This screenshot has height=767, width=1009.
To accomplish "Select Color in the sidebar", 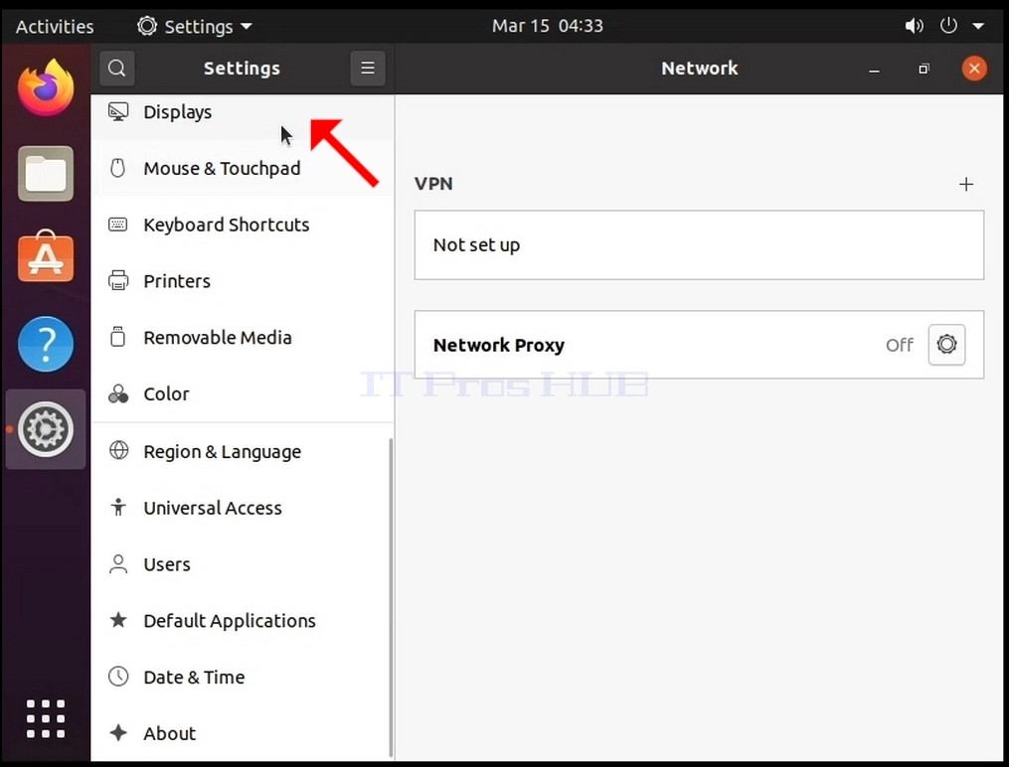I will tap(243, 393).
